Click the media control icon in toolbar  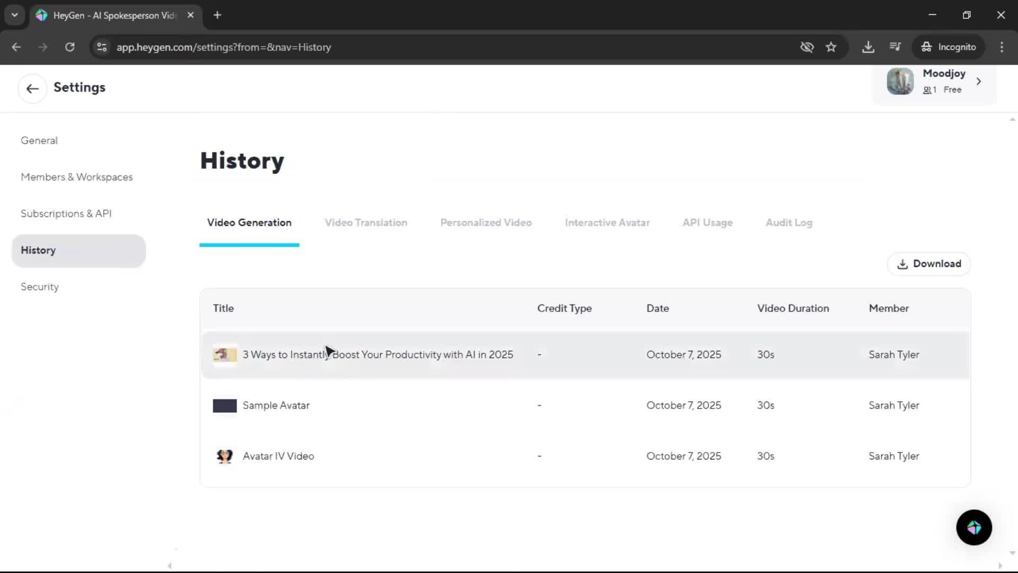pos(895,47)
